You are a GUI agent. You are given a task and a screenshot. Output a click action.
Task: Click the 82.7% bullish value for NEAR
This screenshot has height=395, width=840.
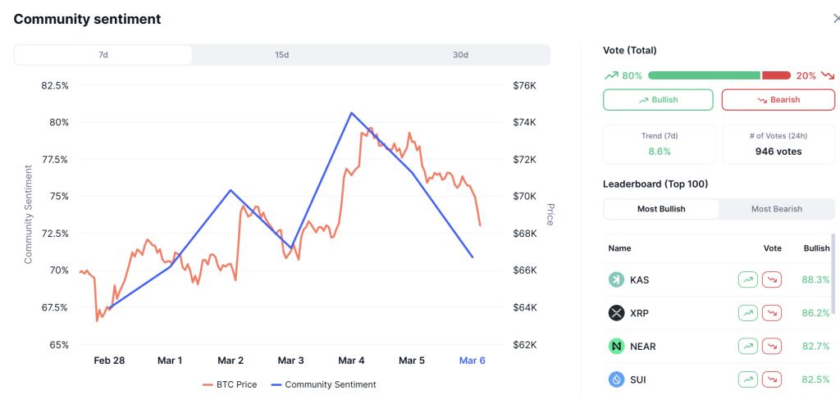tap(816, 347)
